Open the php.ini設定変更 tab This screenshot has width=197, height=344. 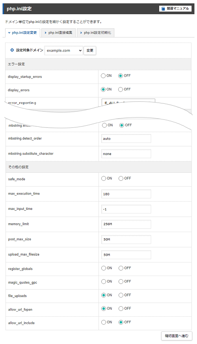tap(22, 33)
